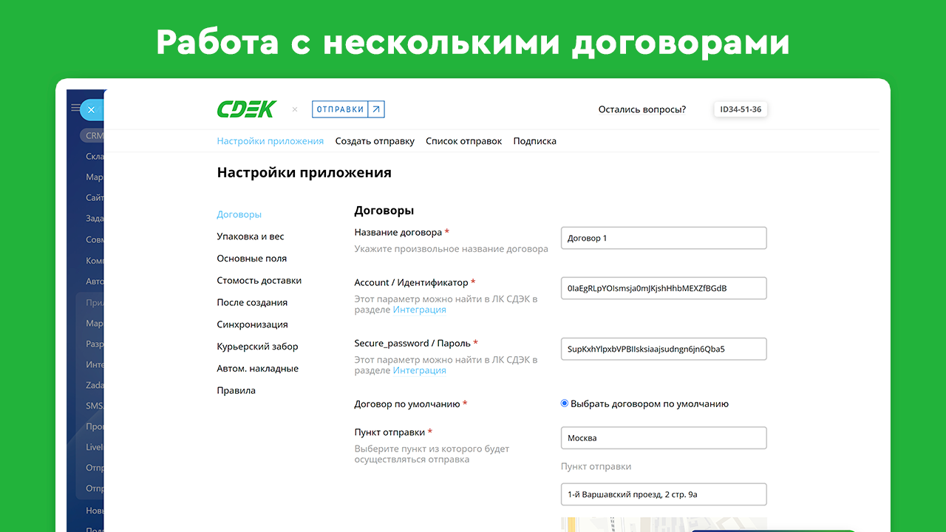Click the Остались вопросы? link
Image resolution: width=946 pixels, height=532 pixels.
point(642,109)
